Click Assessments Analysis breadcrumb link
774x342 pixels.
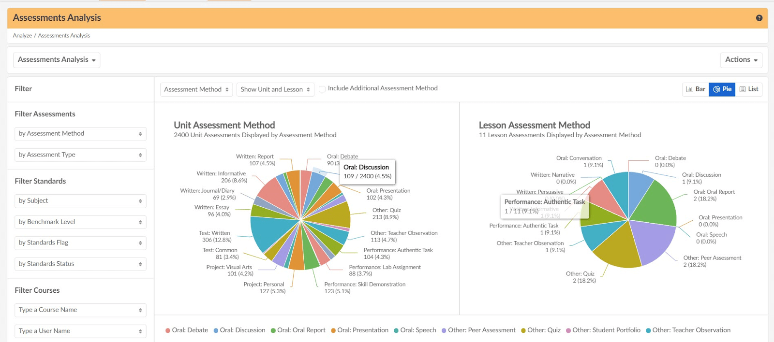[64, 36]
